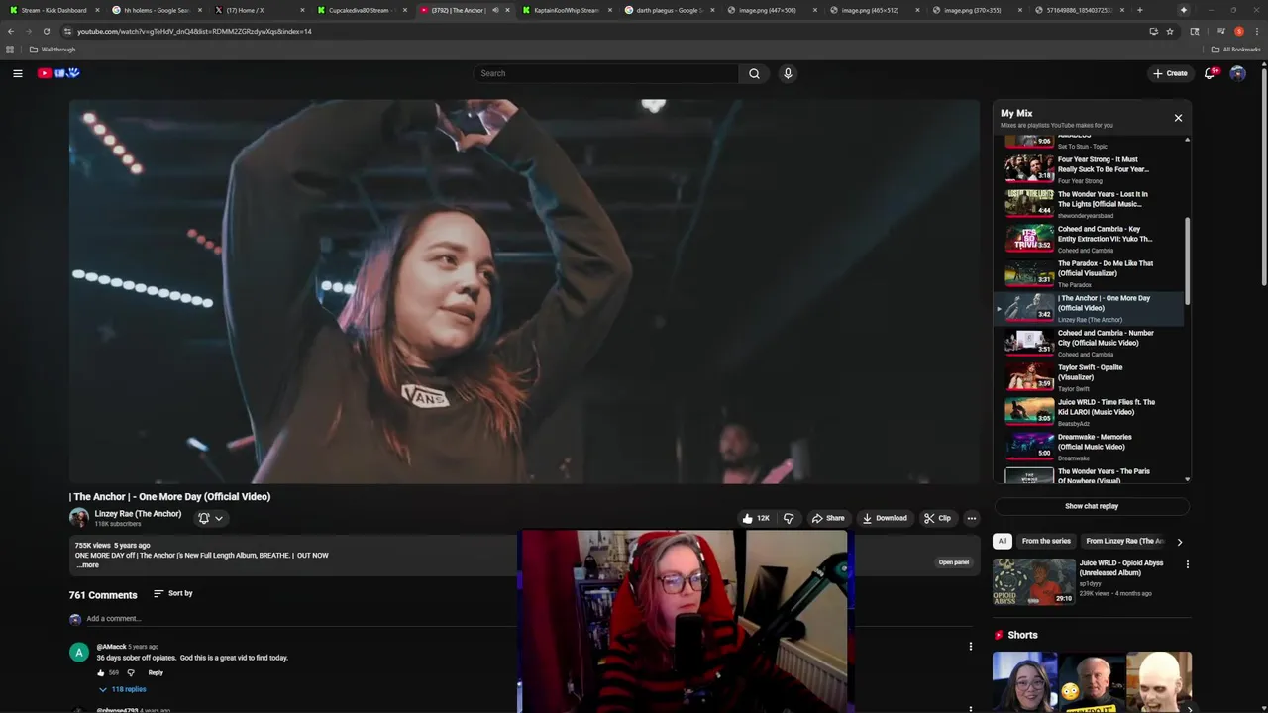Open the Chrome three-dot menu

(x=1256, y=31)
